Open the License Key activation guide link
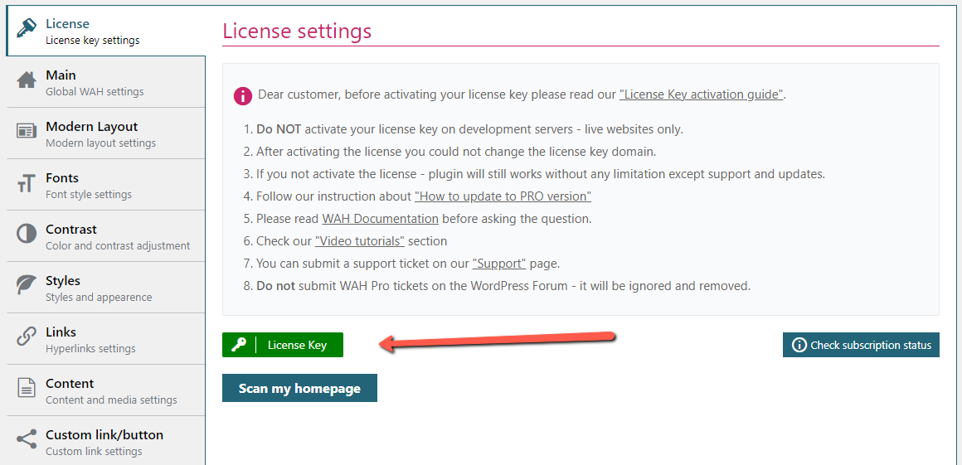 [702, 95]
